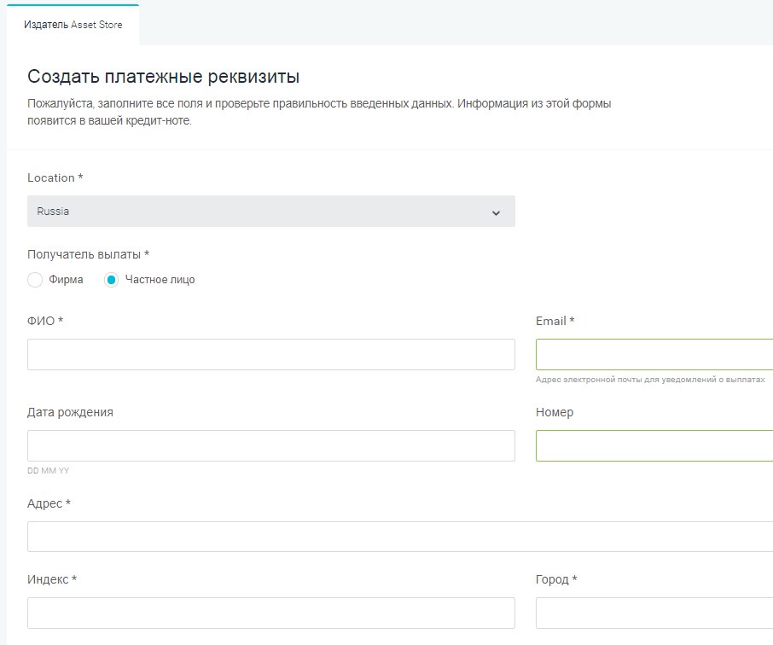
Task: Click the "ФИО *" field label
Action: coord(45,321)
